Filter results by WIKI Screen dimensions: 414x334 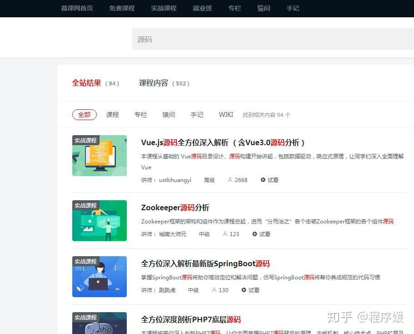coord(226,115)
